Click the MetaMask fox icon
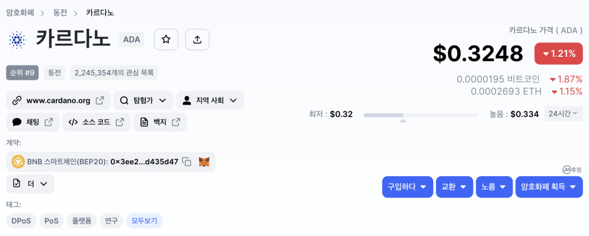Viewport: 589px width, 236px height. pyautogui.click(x=204, y=162)
